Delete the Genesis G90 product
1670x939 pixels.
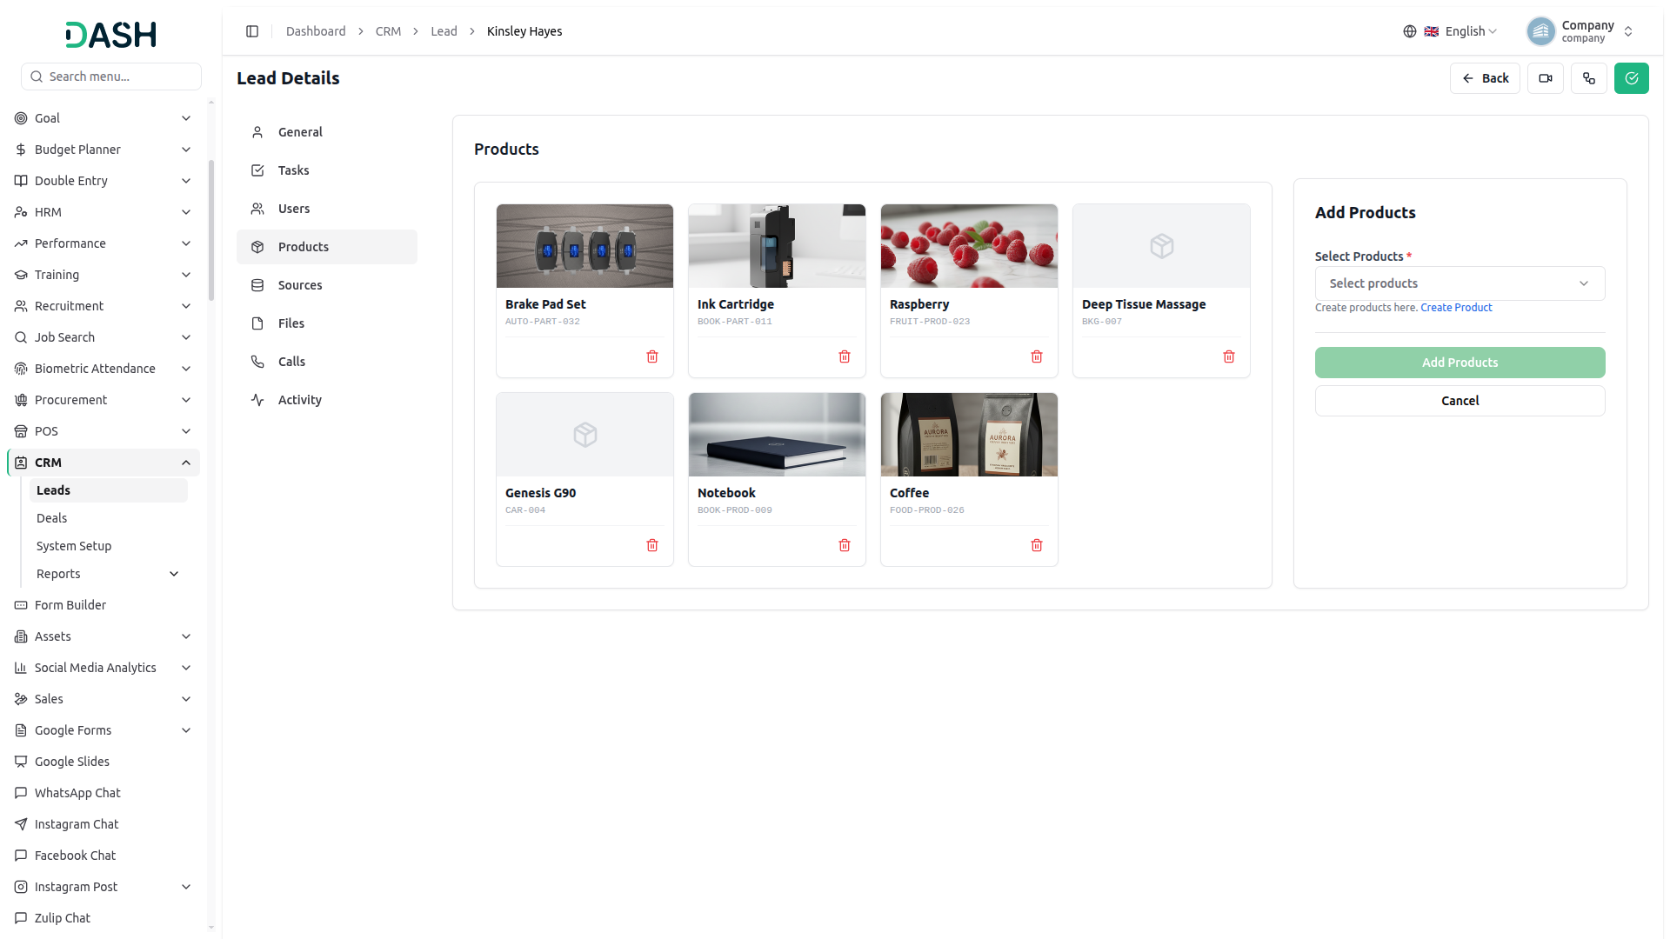(652, 545)
